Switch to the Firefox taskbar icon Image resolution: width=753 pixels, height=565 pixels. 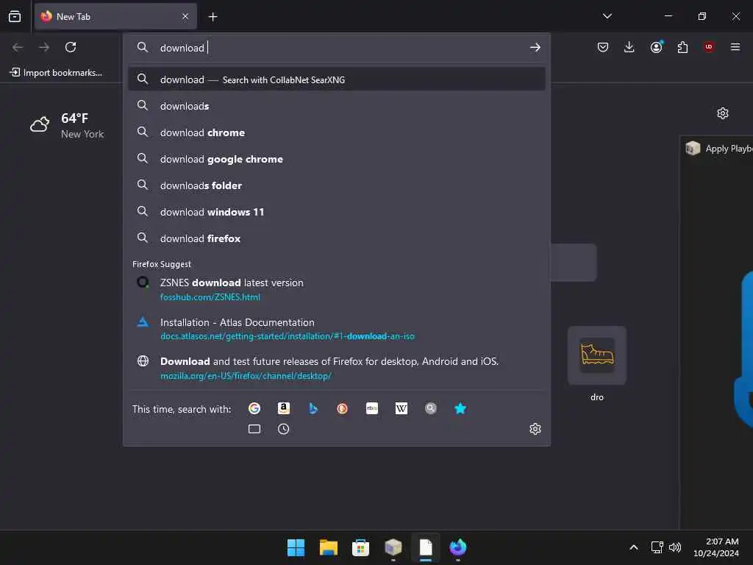457,547
